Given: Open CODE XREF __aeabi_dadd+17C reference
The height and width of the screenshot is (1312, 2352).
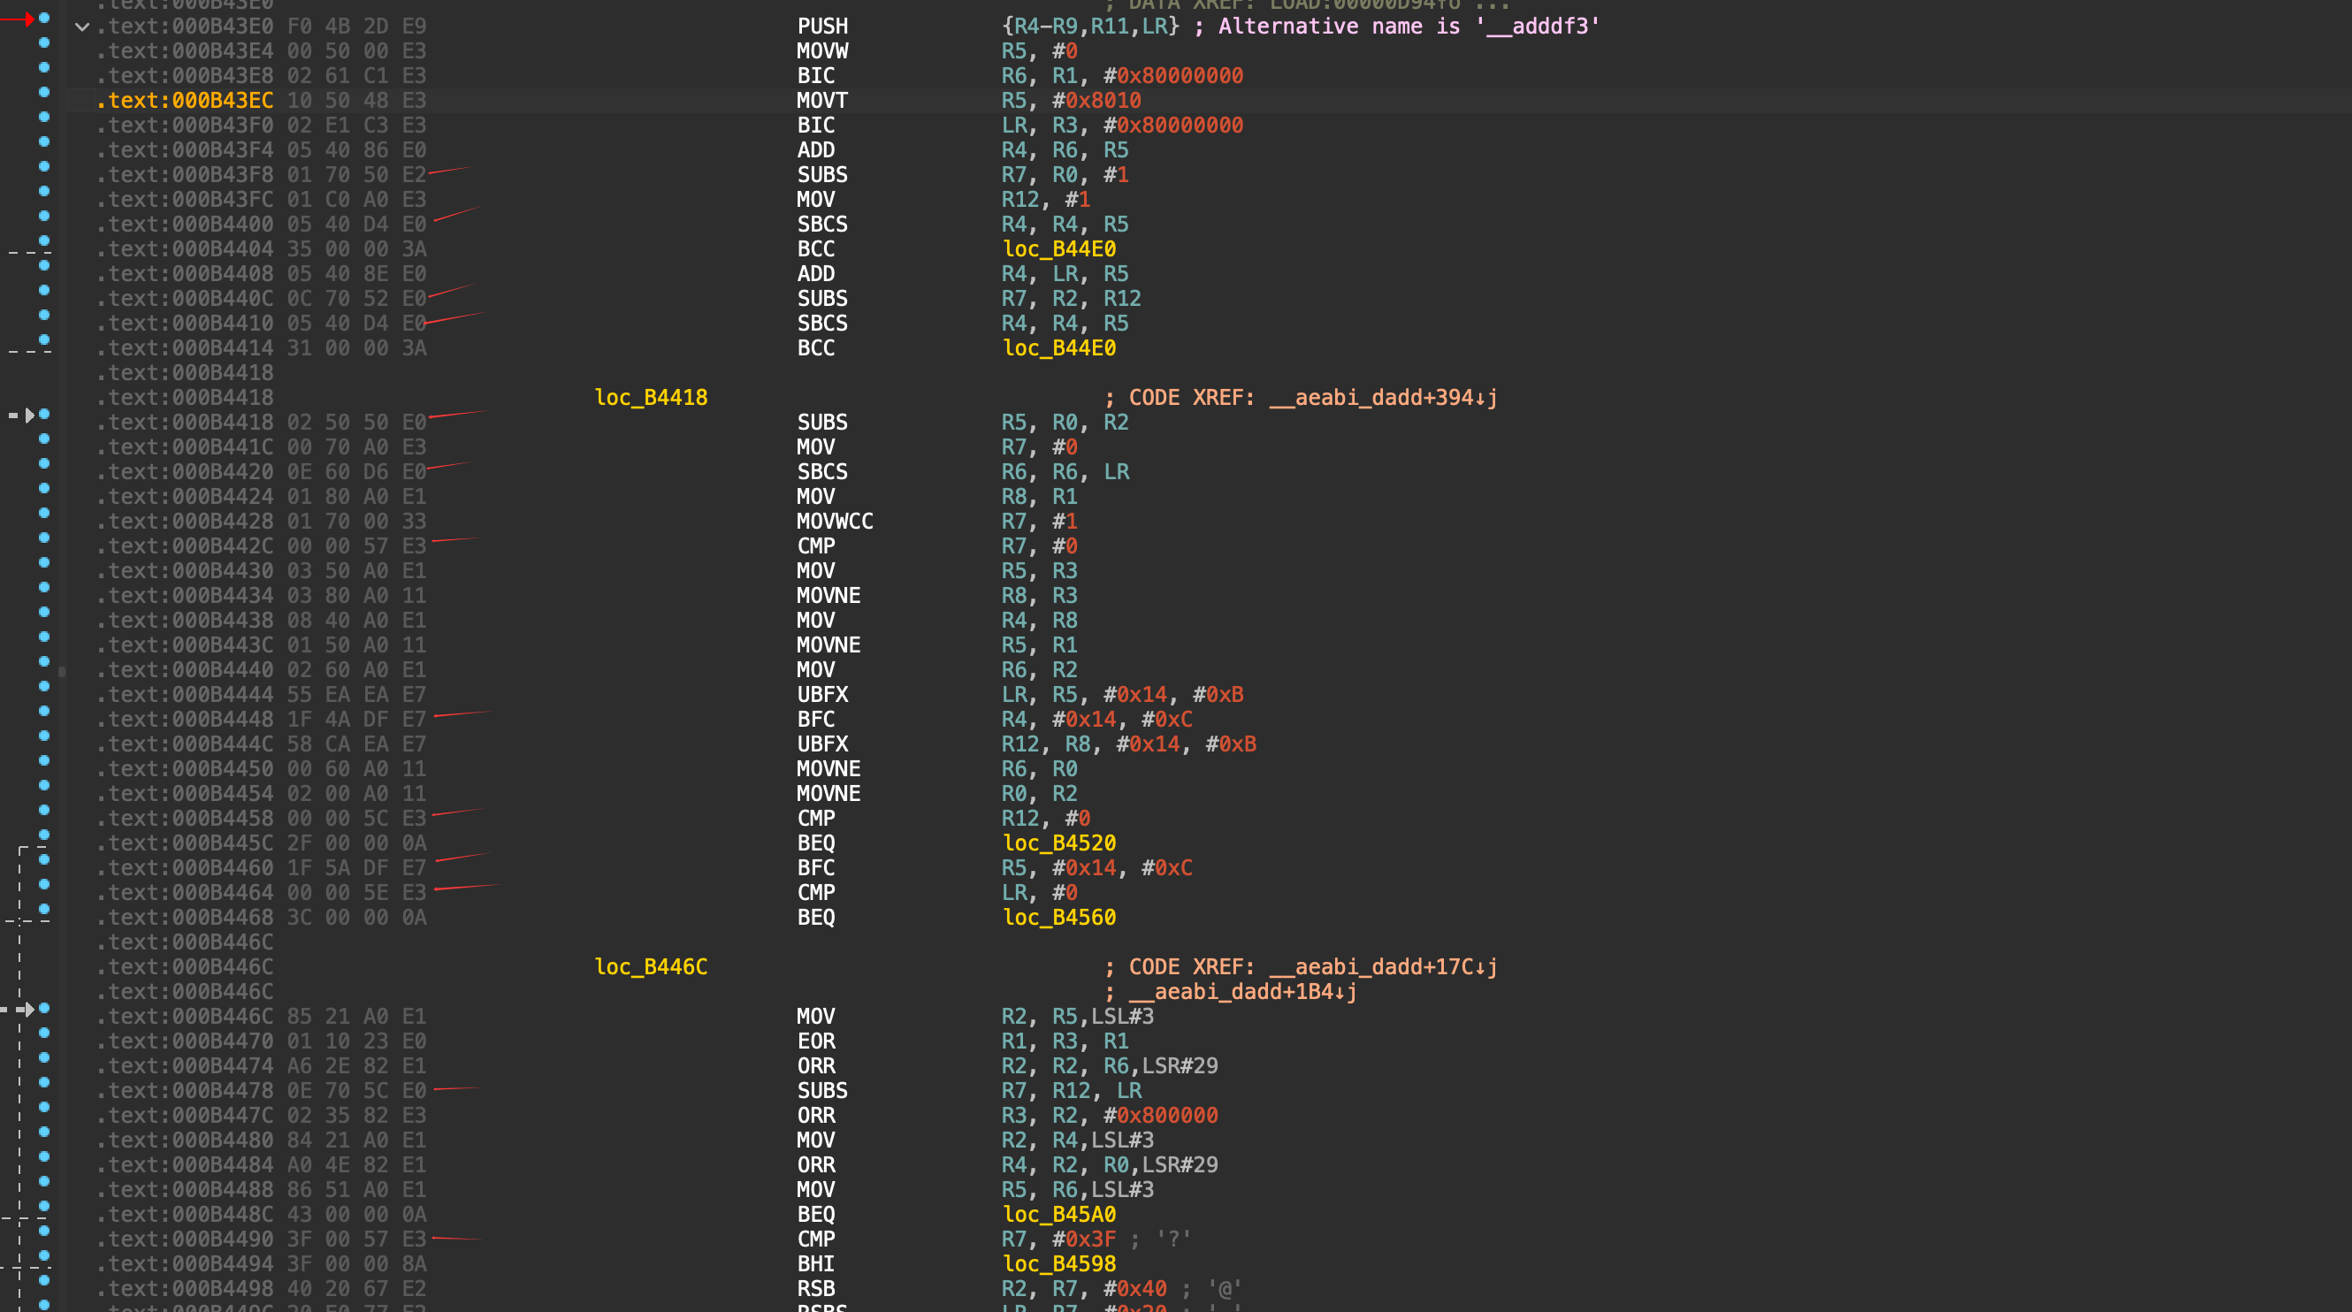Looking at the screenshot, I should coord(1382,967).
